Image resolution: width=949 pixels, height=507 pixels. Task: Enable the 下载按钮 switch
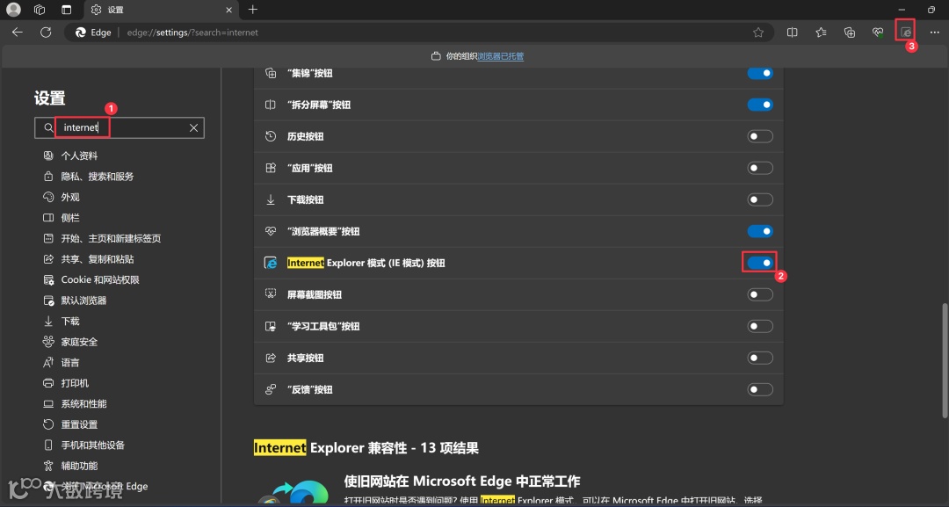(760, 199)
